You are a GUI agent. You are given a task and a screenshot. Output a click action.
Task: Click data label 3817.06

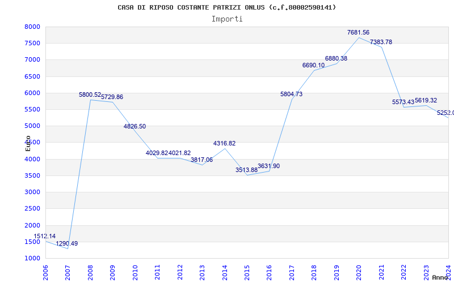click(202, 160)
